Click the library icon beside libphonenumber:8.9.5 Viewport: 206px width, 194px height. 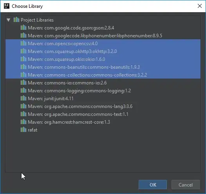click(x=23, y=35)
